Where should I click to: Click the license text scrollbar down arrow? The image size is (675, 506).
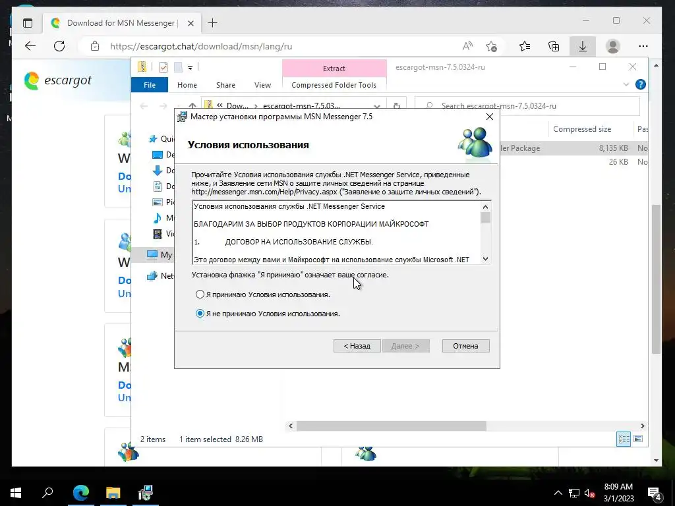(x=486, y=258)
